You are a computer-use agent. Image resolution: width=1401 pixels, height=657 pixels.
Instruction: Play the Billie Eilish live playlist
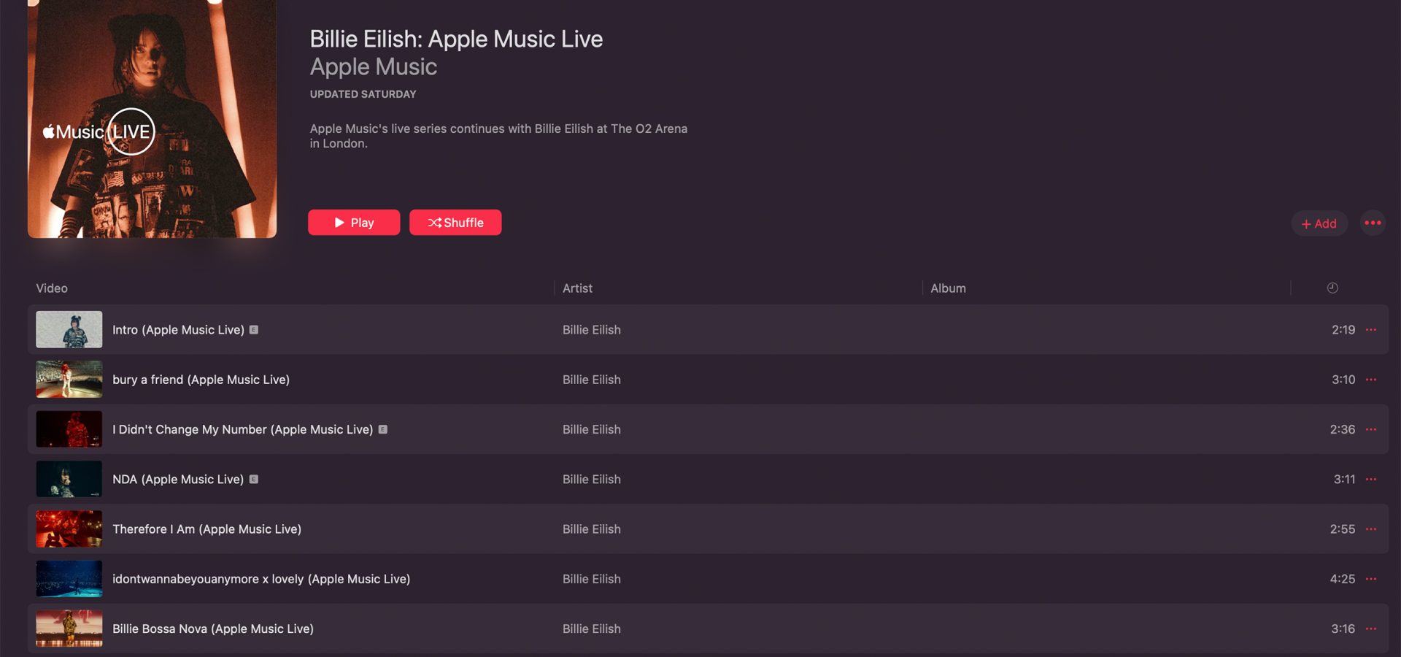tap(354, 223)
